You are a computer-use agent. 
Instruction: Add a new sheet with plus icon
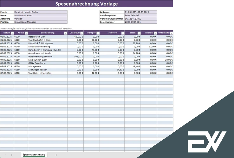56,155
